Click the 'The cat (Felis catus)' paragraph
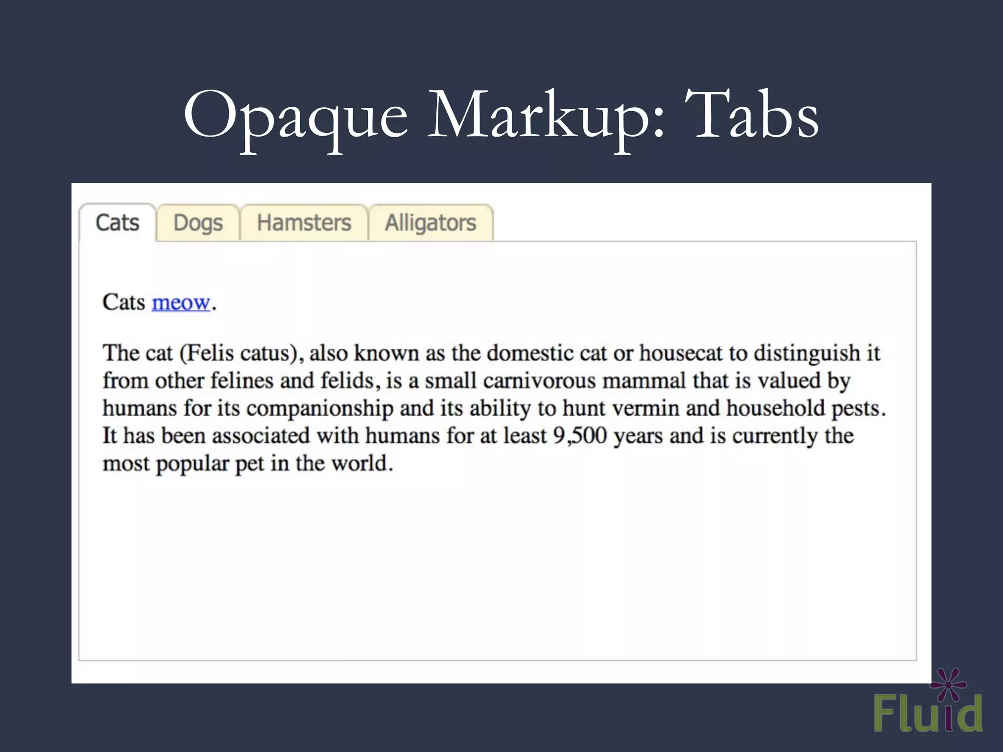This screenshot has height=752, width=1003. tap(494, 408)
